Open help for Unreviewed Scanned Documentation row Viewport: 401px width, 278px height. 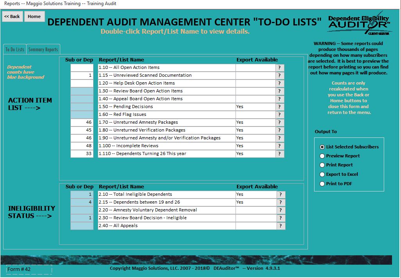tap(279, 76)
